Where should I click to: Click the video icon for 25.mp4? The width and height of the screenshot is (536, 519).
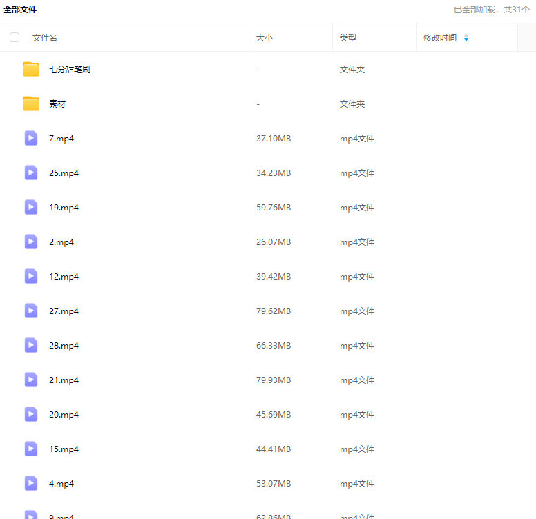31,173
